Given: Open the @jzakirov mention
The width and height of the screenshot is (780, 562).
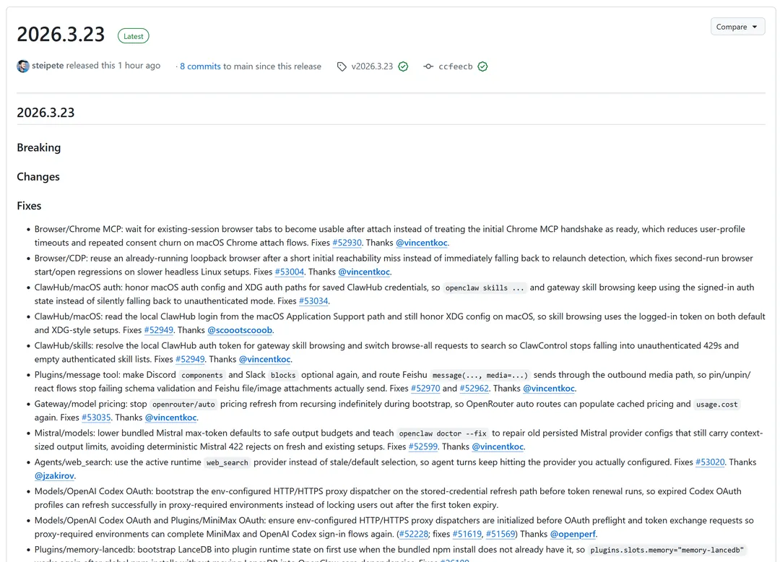Looking at the screenshot, I should (54, 476).
